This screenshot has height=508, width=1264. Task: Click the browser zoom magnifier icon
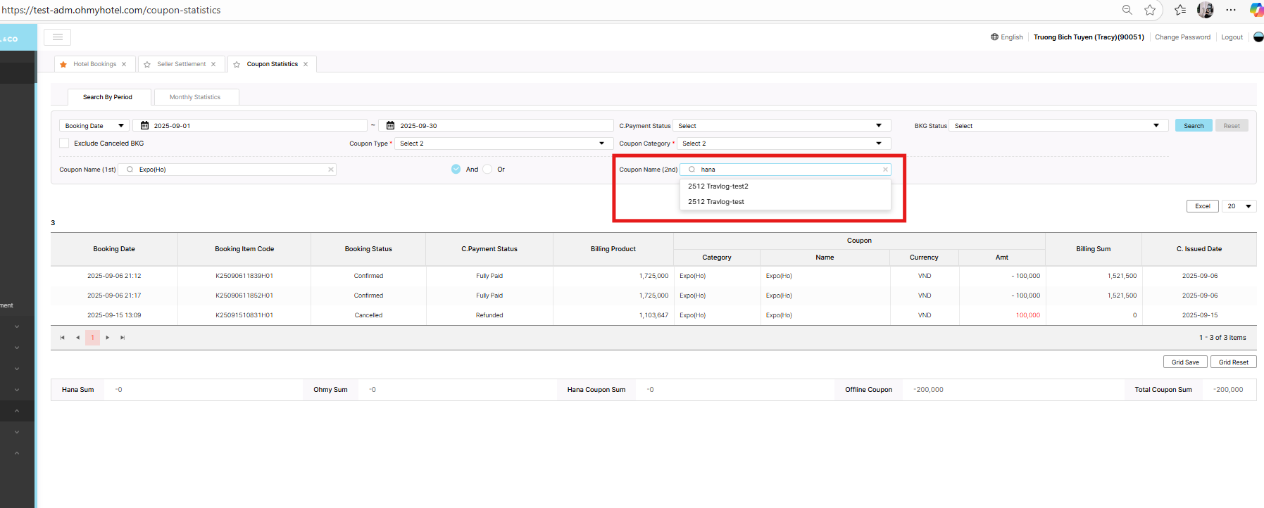(x=1127, y=10)
